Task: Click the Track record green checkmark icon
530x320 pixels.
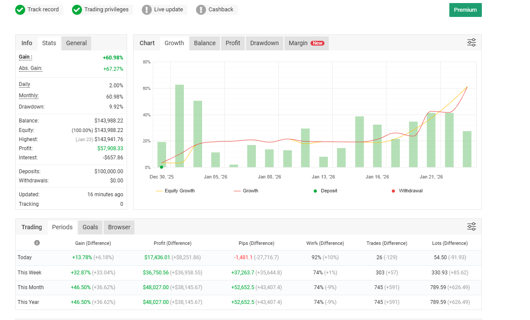Action: pos(20,10)
